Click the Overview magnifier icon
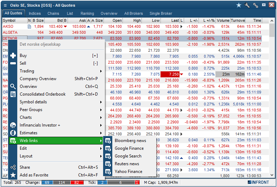 [x=13, y=86]
